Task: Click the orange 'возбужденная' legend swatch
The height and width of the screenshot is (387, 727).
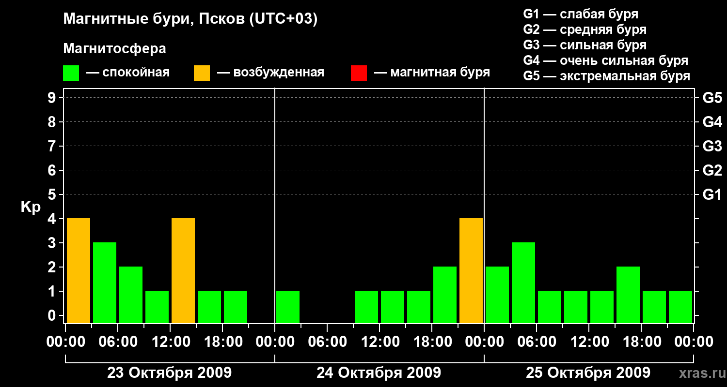Action: (x=202, y=73)
